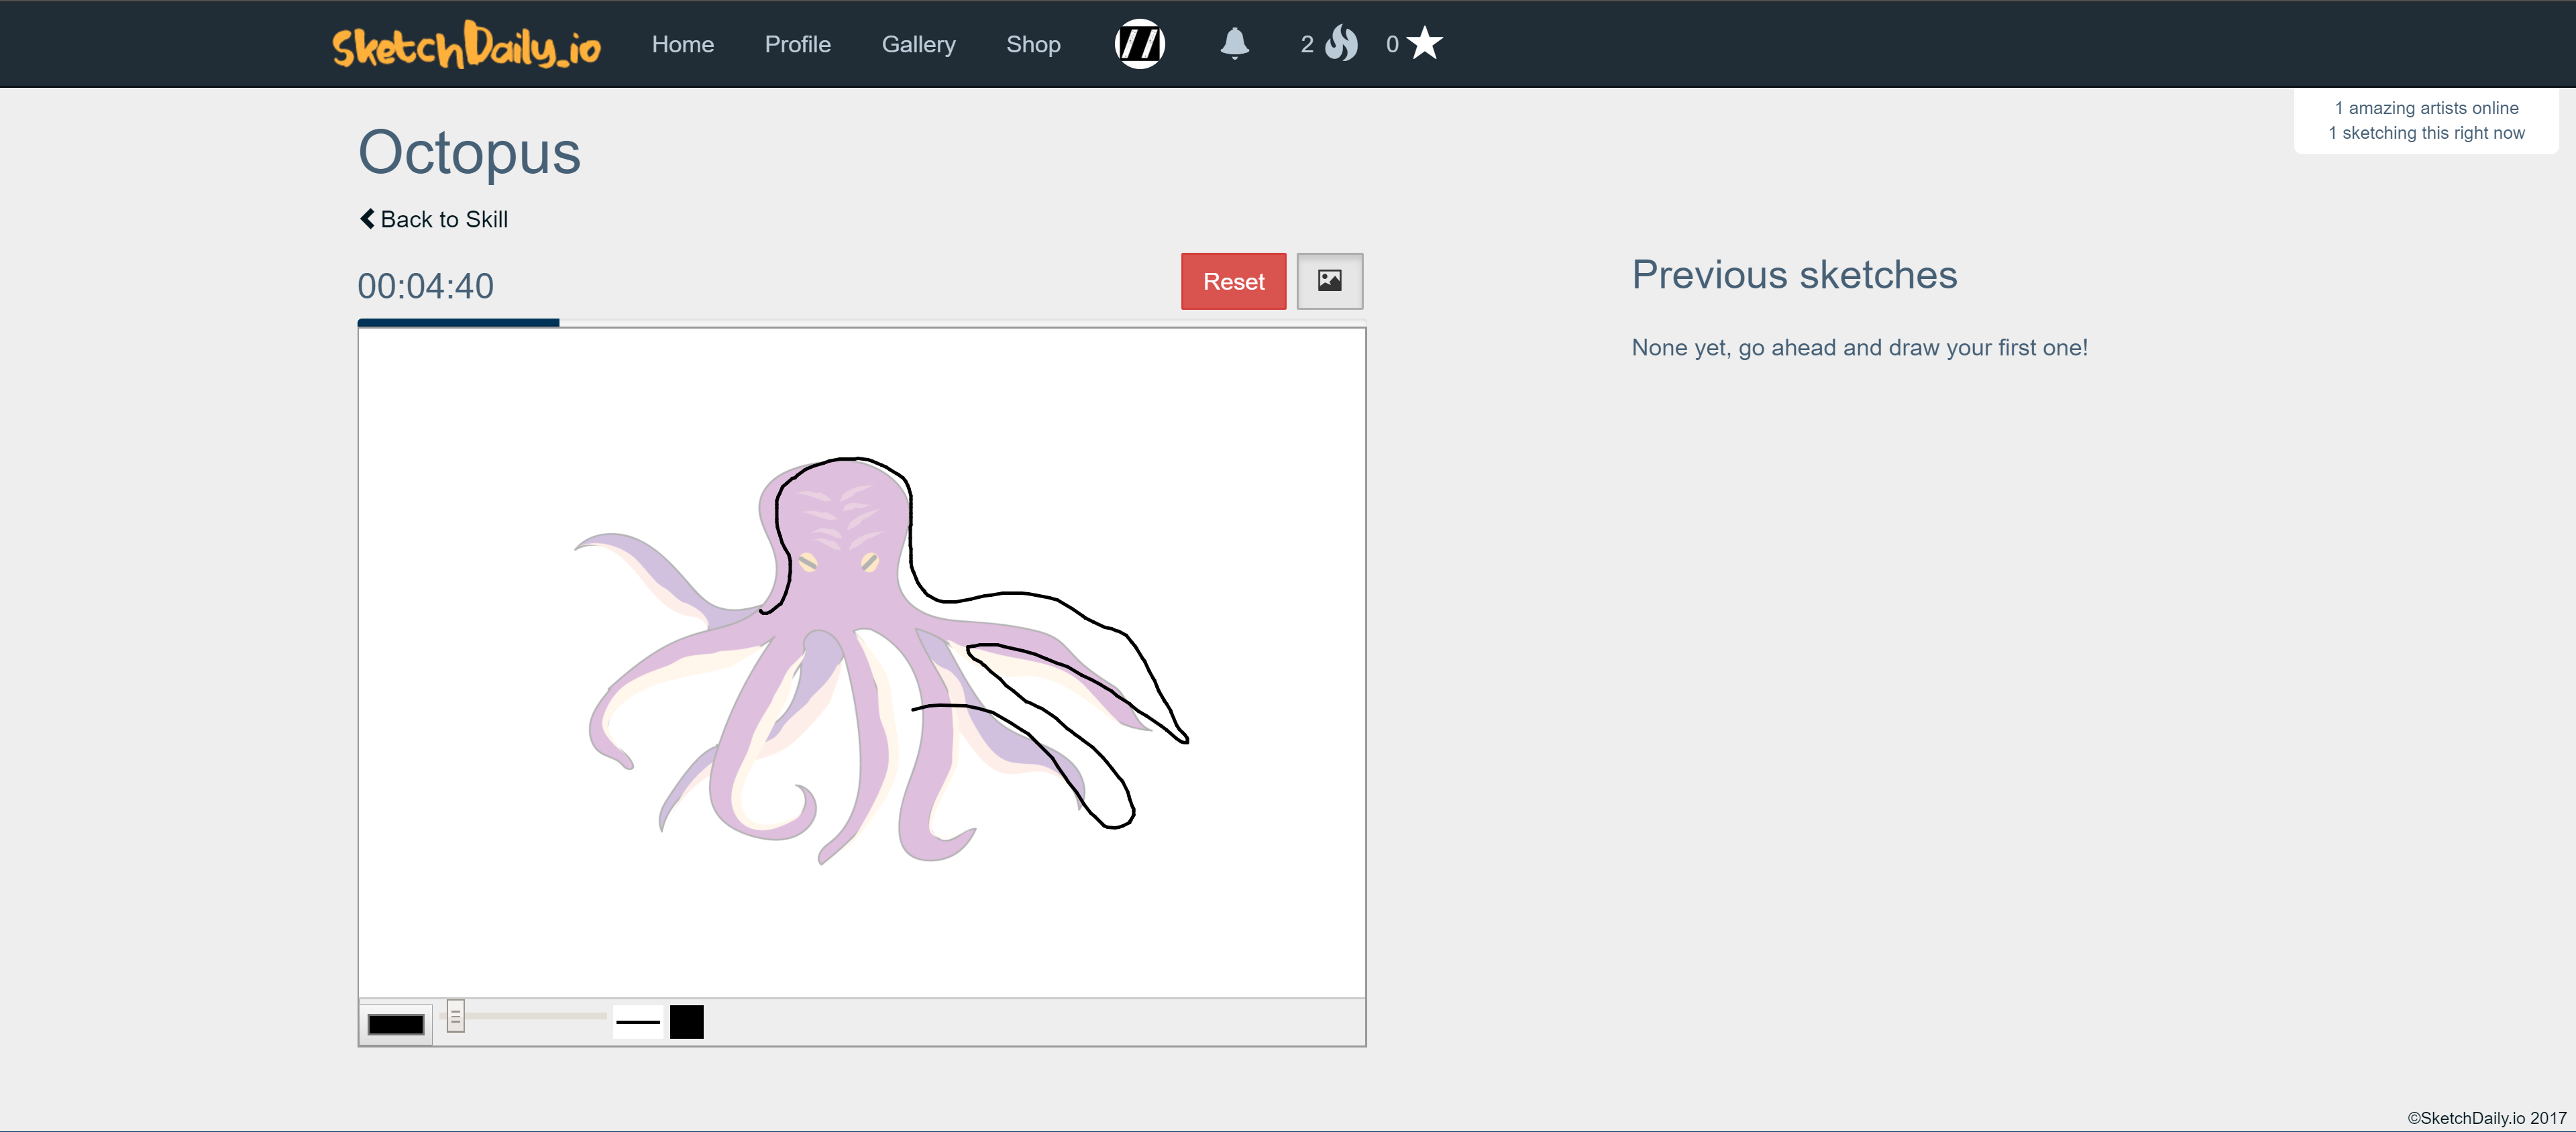This screenshot has height=1132, width=2576.
Task: Click the star points icon
Action: (1424, 44)
